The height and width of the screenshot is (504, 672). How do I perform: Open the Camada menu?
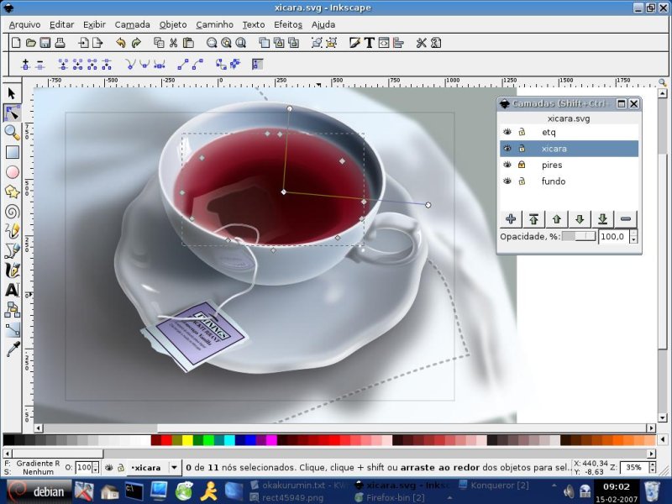click(x=132, y=24)
